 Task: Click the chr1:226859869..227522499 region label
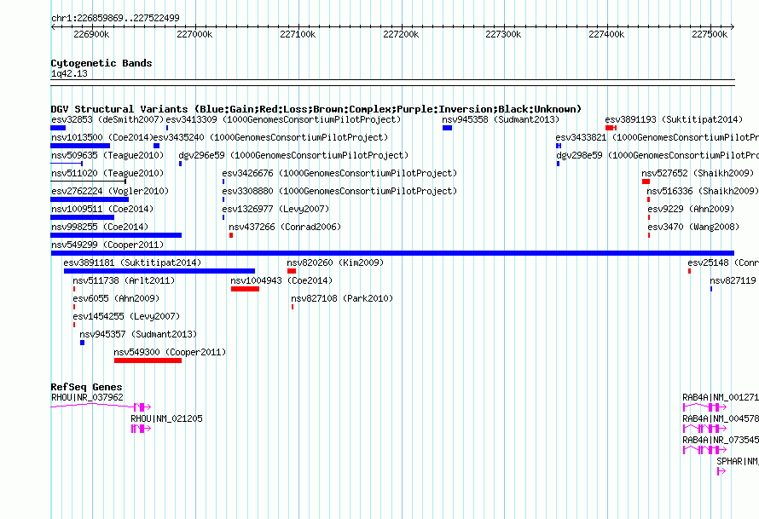[x=115, y=18]
